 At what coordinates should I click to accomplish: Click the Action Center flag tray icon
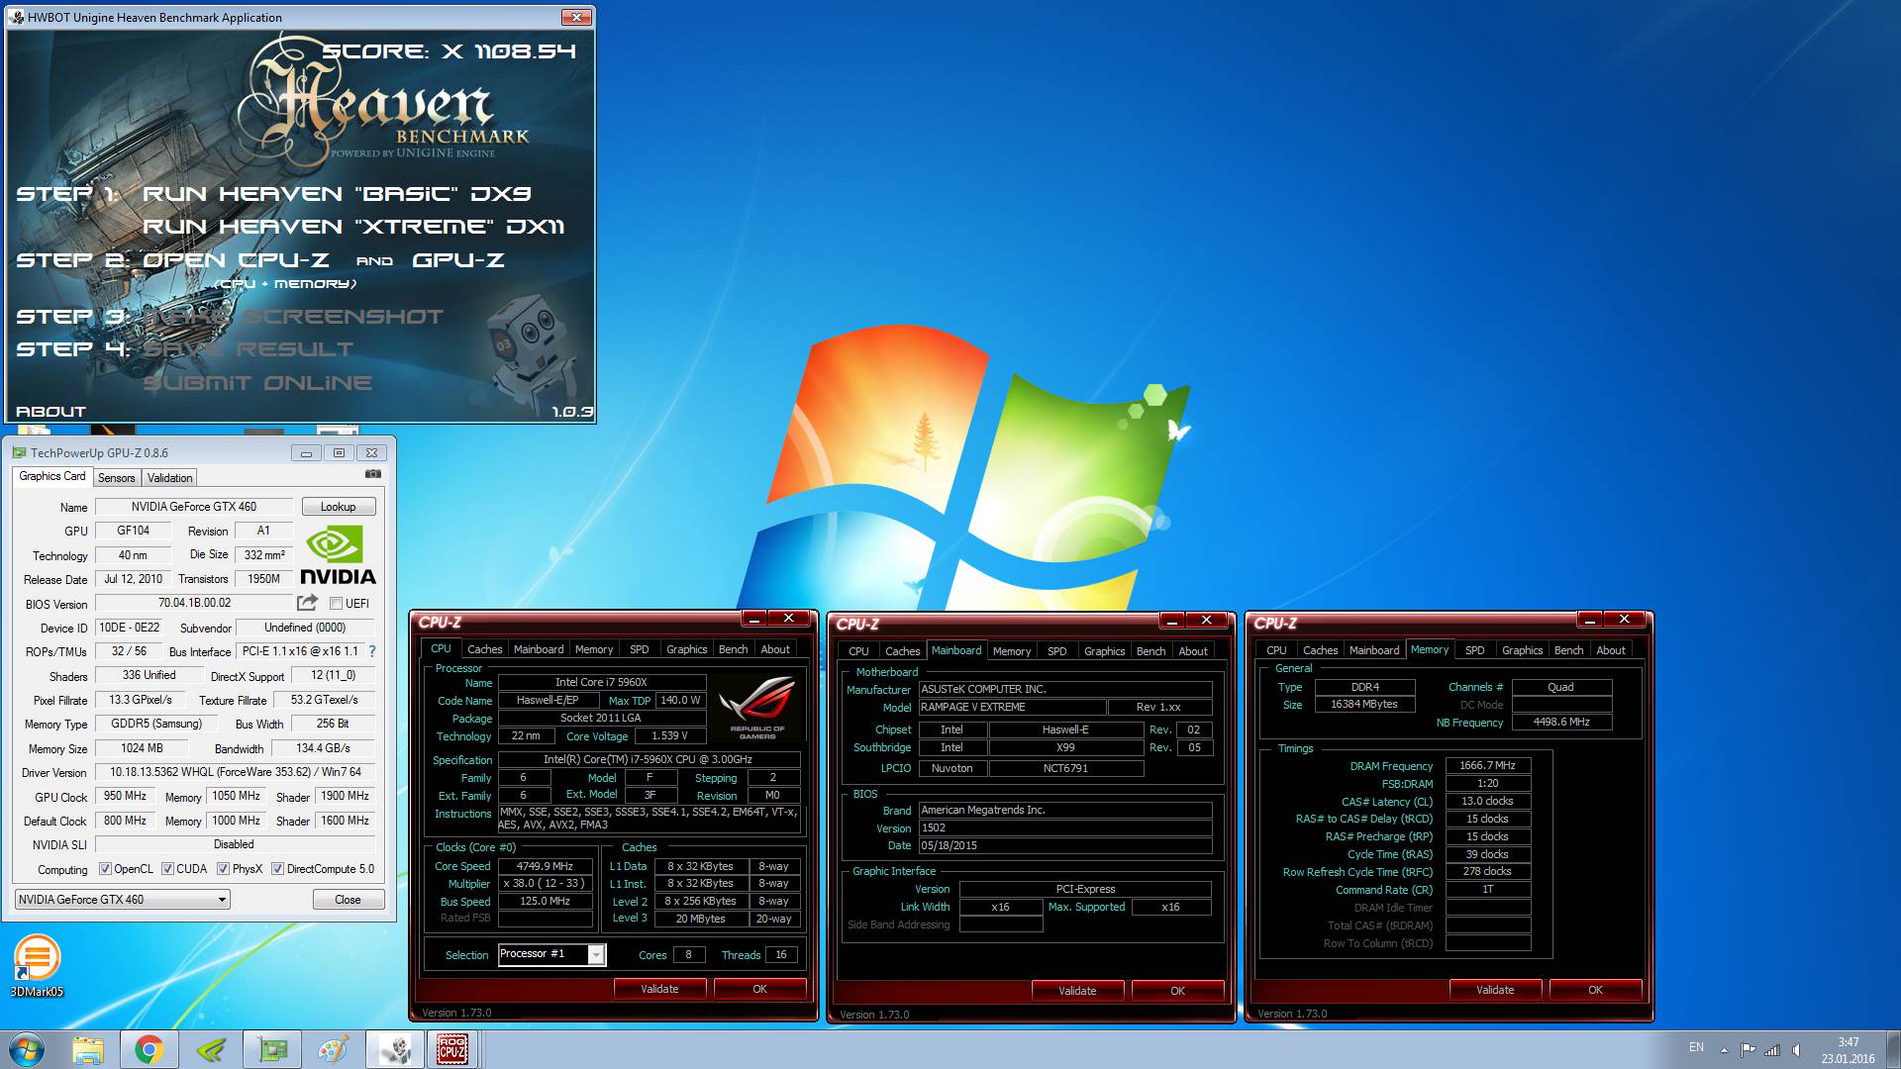1748,1049
